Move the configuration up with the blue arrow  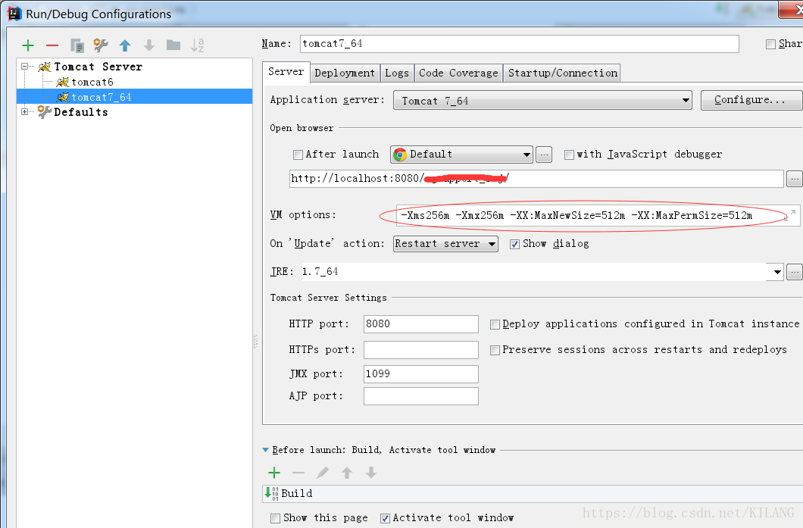pyautogui.click(x=125, y=45)
